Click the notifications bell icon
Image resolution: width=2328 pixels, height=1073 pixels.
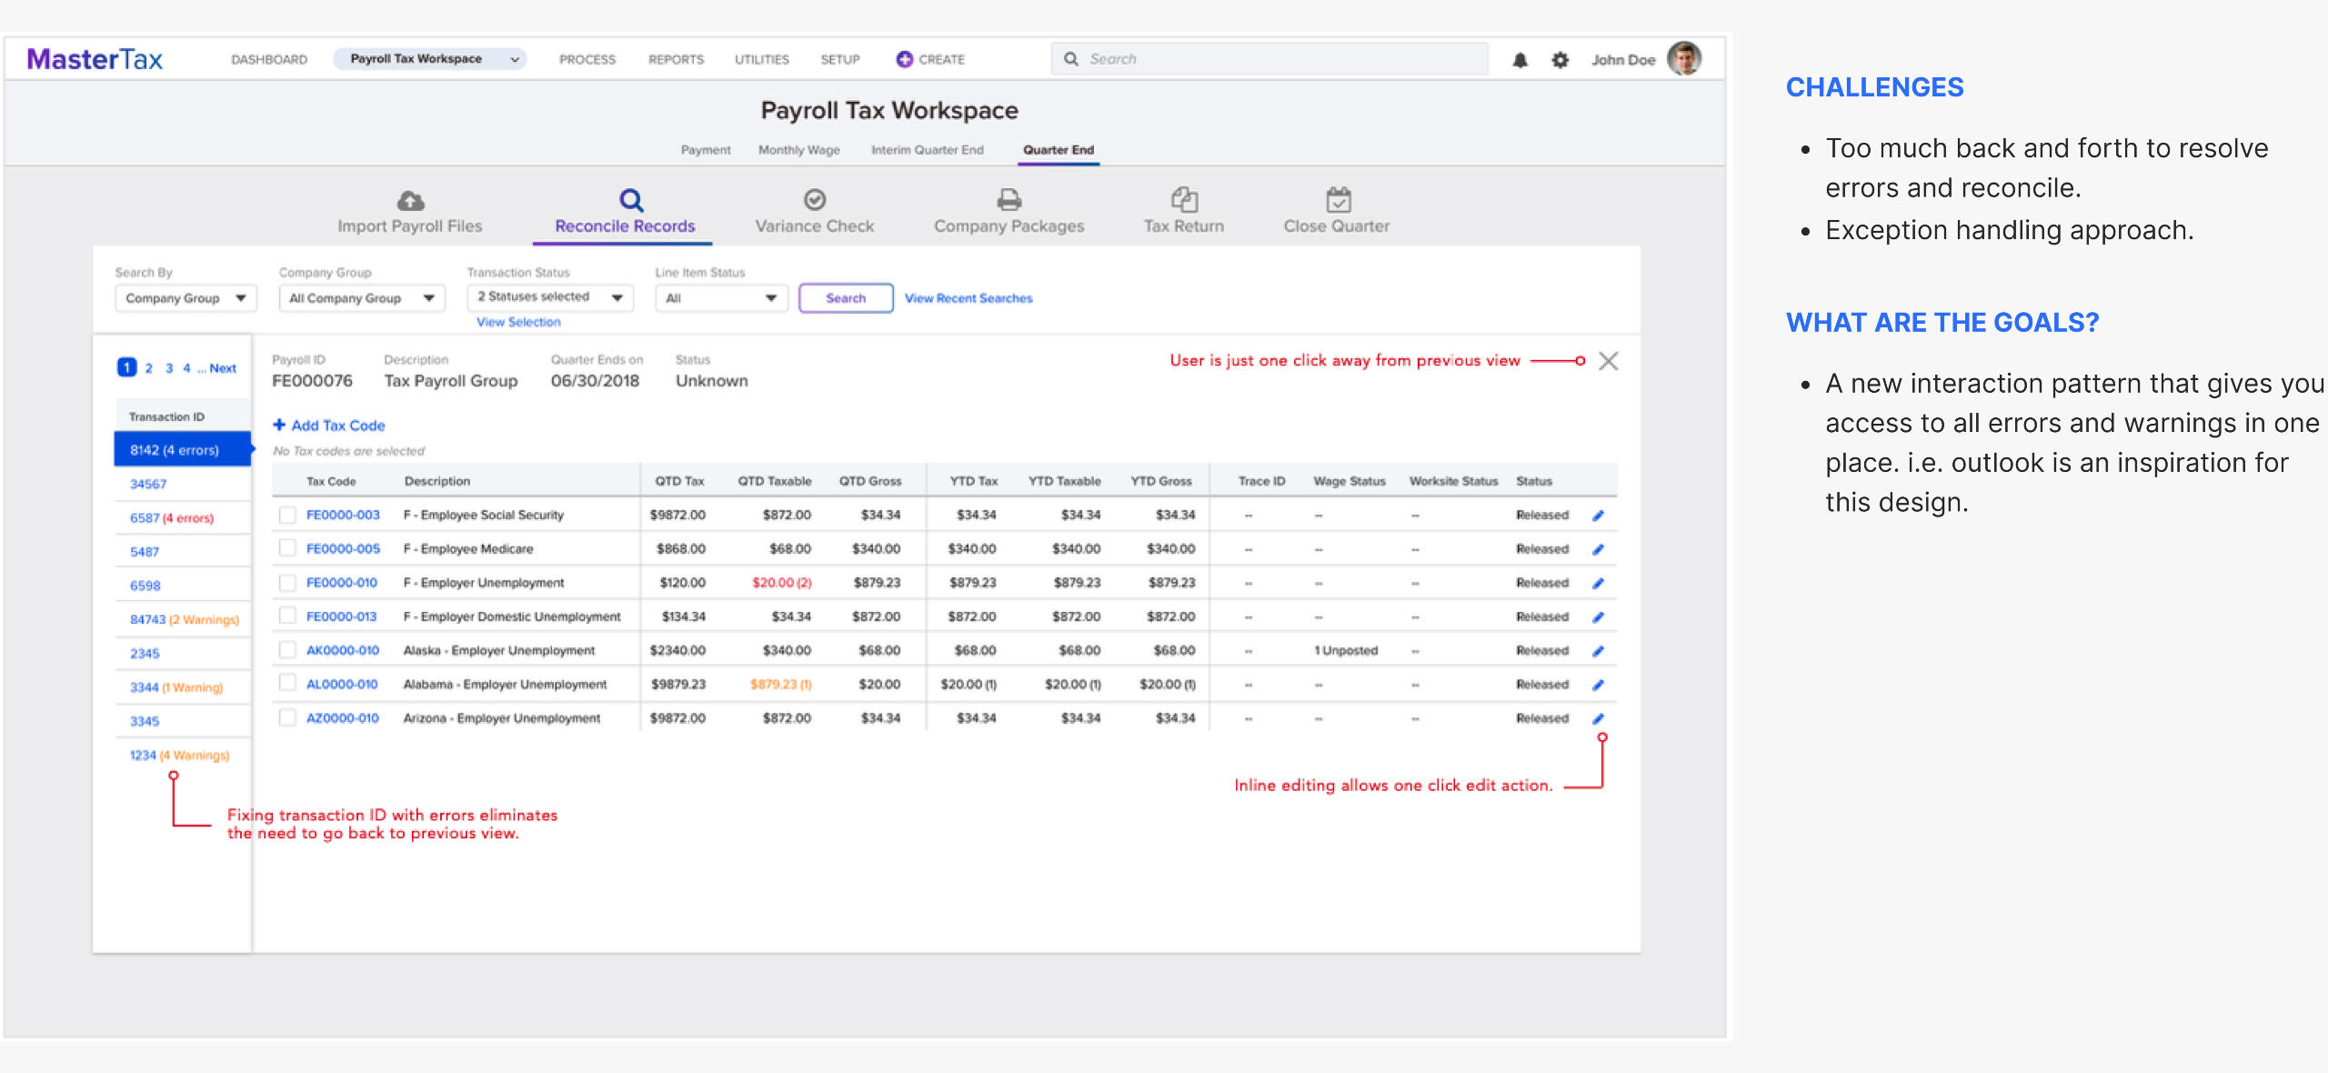[x=1520, y=60]
